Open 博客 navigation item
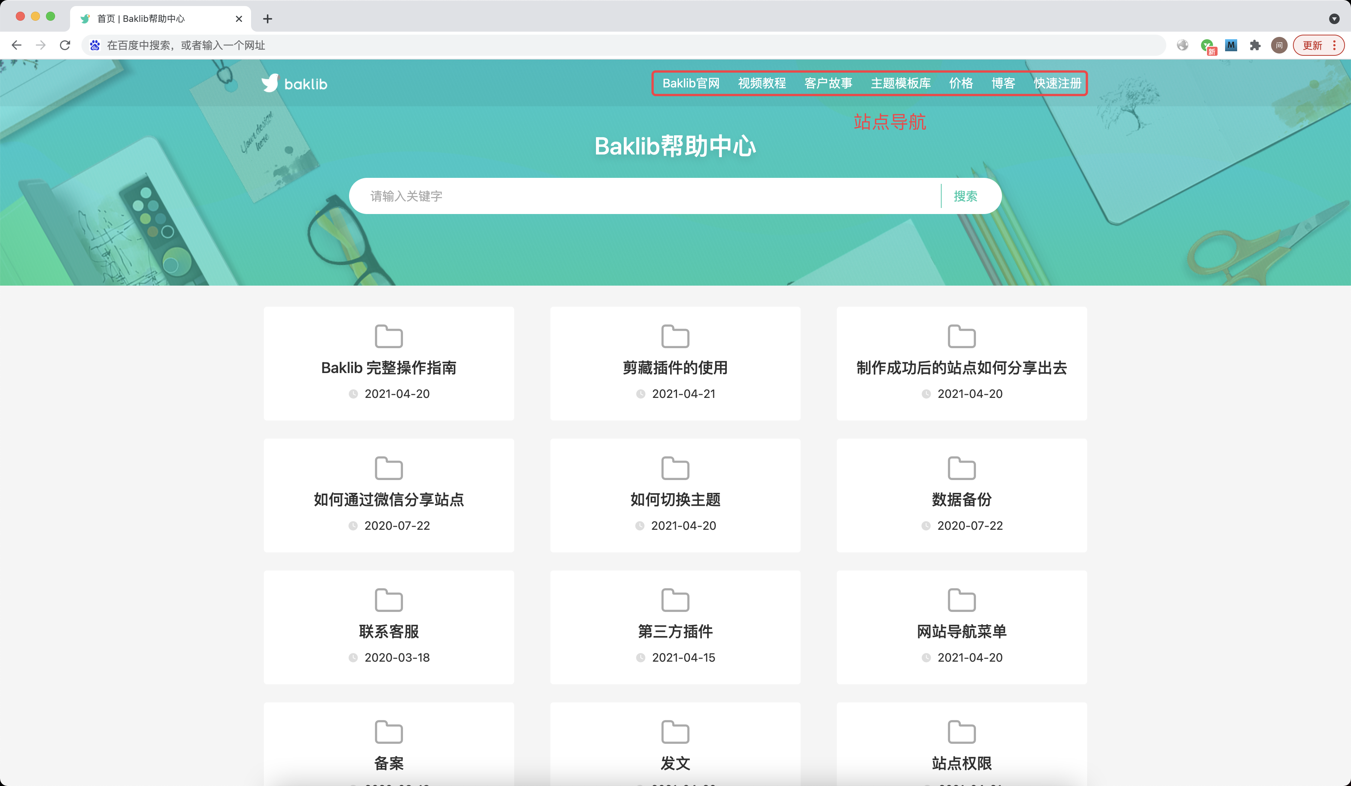 pyautogui.click(x=1003, y=83)
